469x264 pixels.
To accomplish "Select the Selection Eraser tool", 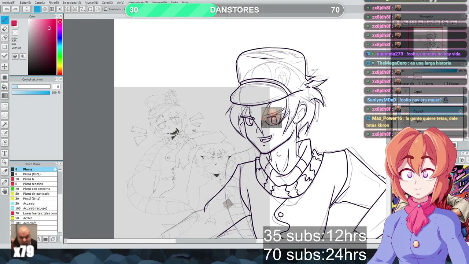I will 5,143.
